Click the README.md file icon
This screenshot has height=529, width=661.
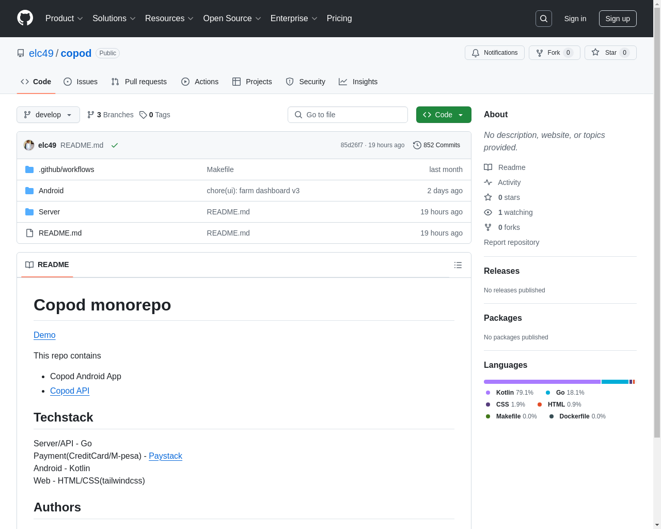[29, 233]
